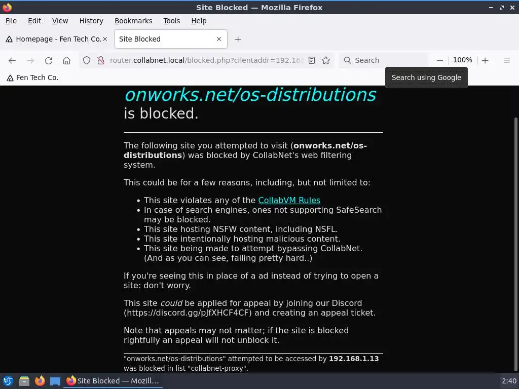Follow the CollabVM Rules link
This screenshot has height=389, width=519.
coord(289,201)
